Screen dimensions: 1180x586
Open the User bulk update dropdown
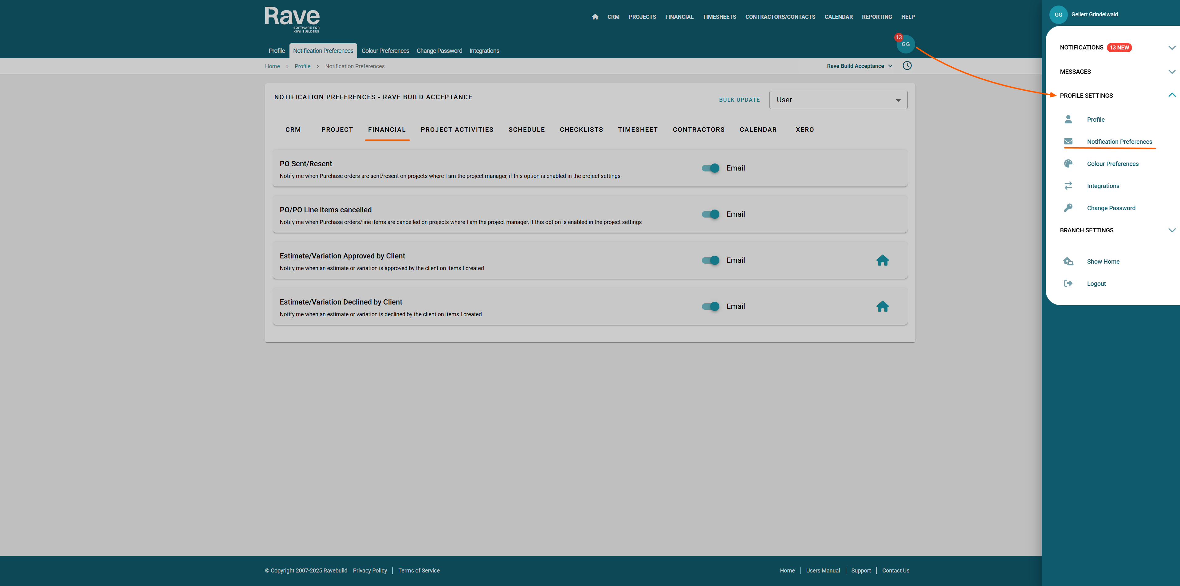[x=838, y=100]
